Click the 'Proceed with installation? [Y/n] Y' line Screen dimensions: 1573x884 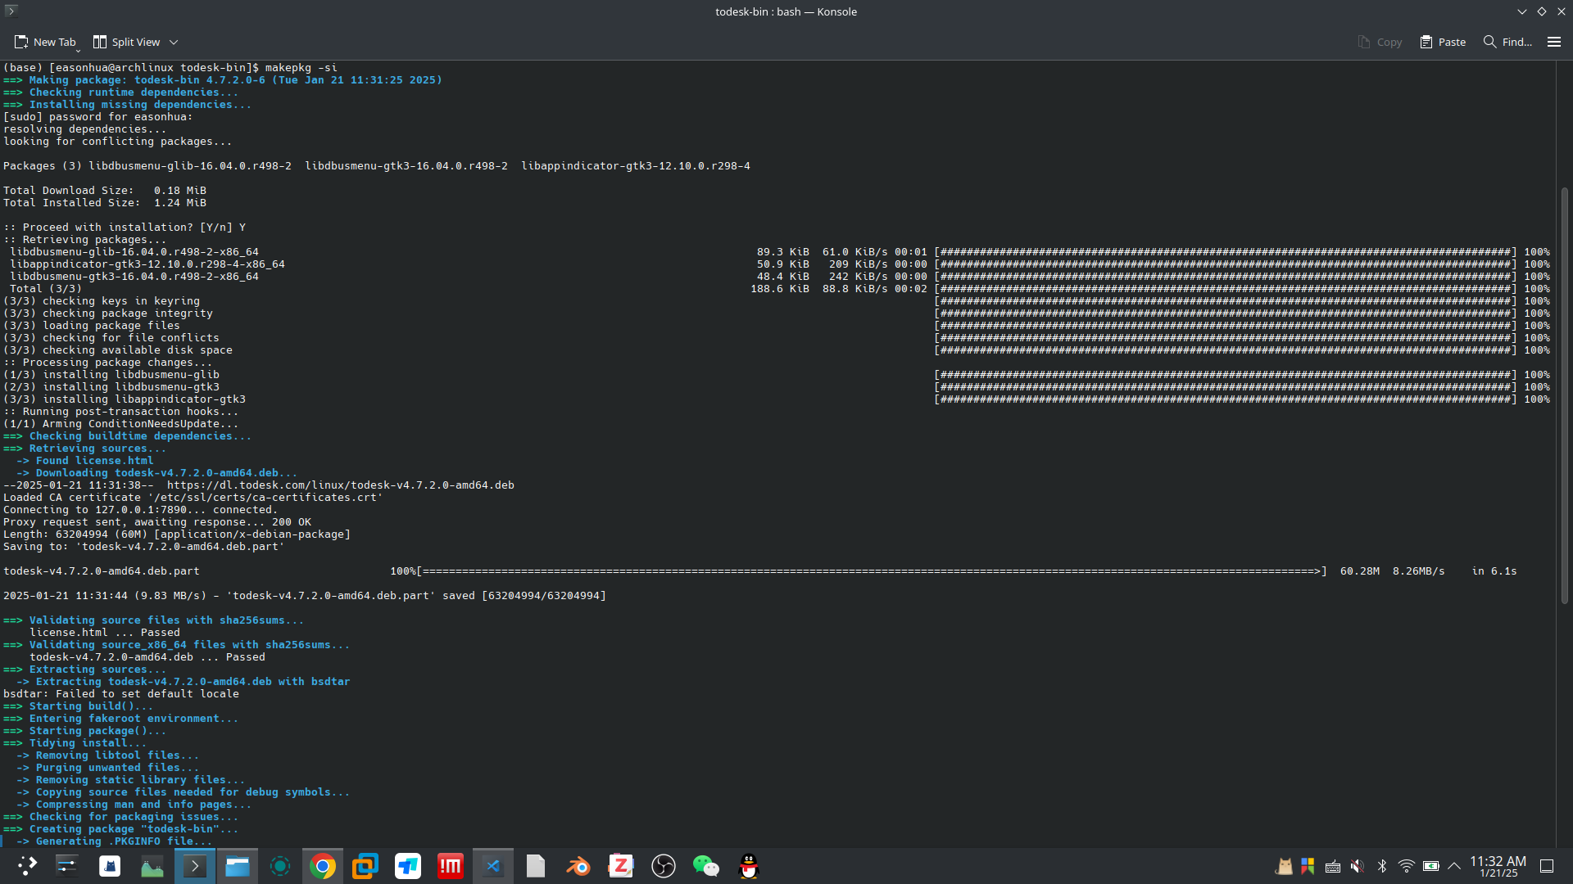125,228
